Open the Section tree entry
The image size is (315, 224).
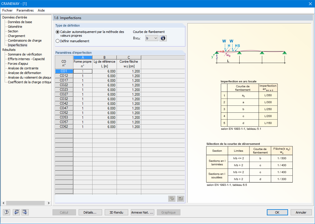click(13, 31)
